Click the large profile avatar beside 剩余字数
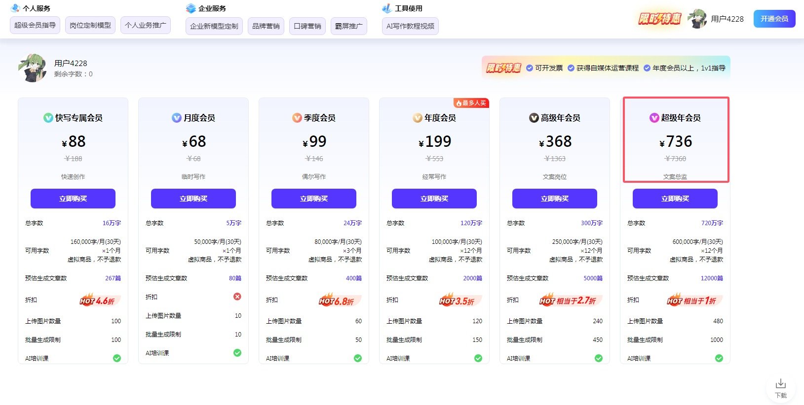The height and width of the screenshot is (405, 804). [x=33, y=68]
